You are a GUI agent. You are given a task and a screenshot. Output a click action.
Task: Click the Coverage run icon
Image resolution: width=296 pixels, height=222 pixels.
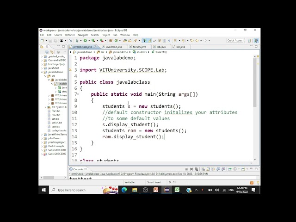point(93,41)
